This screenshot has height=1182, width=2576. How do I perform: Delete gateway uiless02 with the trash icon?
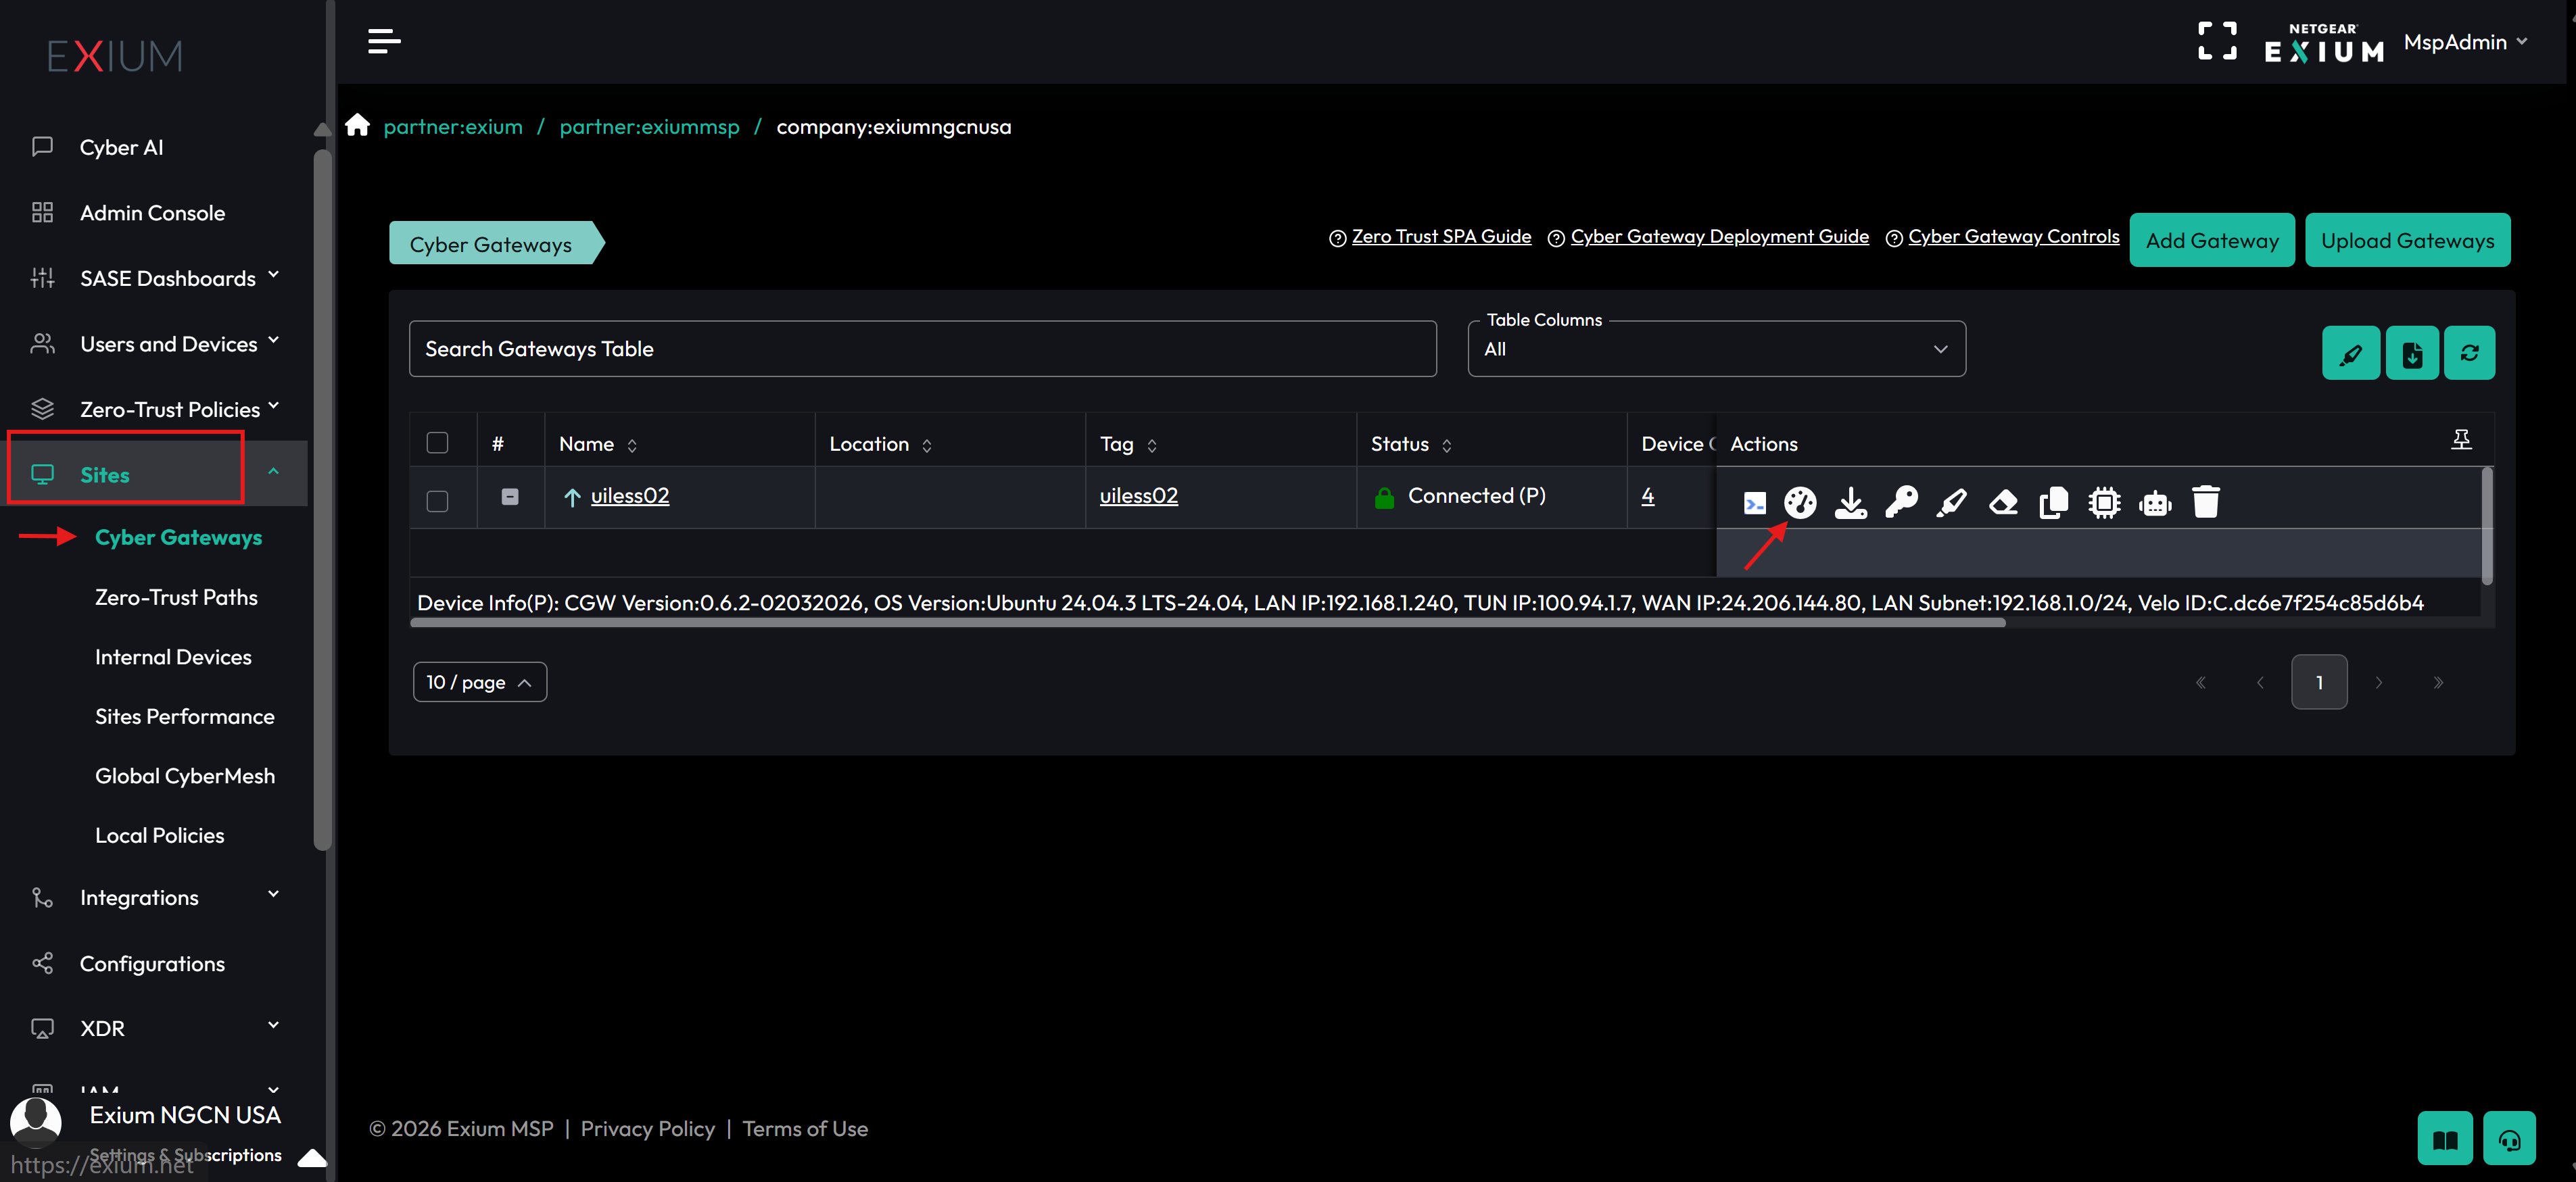point(2206,503)
